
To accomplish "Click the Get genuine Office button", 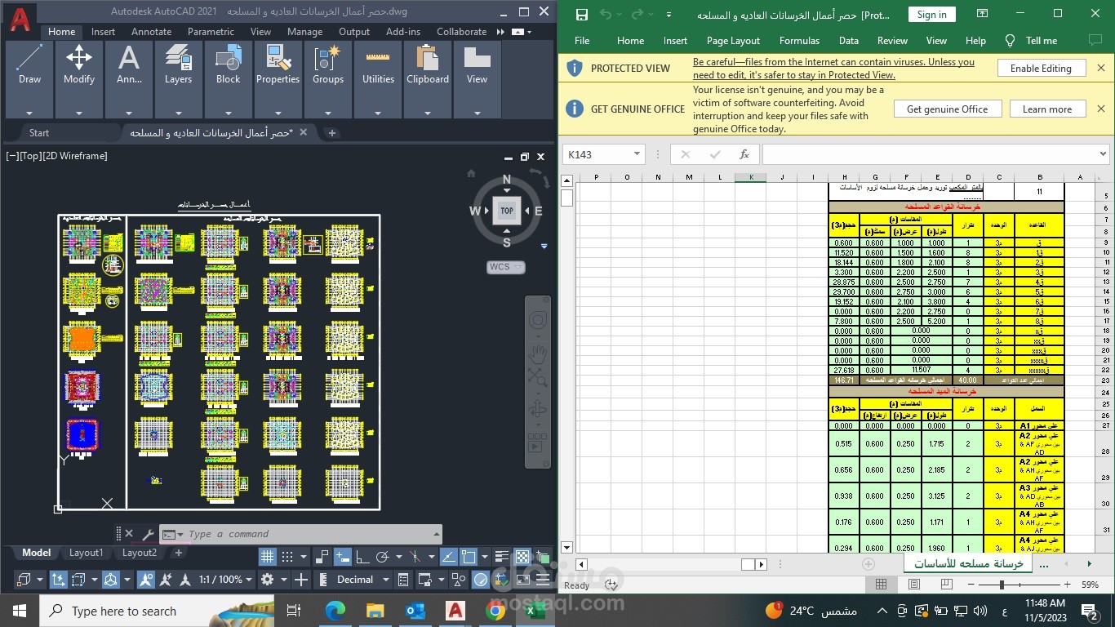I will pos(947,109).
